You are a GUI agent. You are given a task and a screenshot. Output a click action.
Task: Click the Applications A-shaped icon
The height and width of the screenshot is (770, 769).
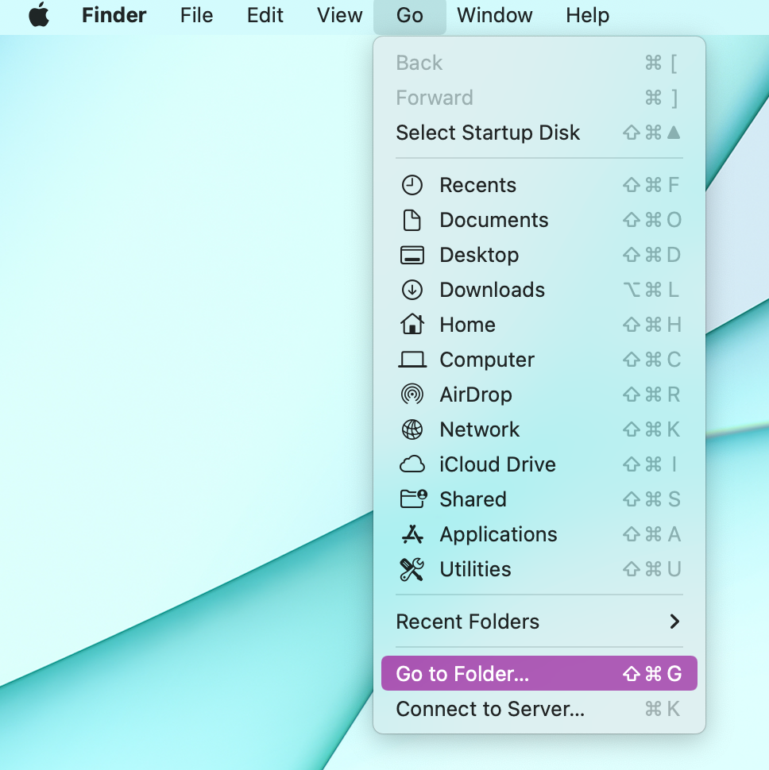coord(412,533)
